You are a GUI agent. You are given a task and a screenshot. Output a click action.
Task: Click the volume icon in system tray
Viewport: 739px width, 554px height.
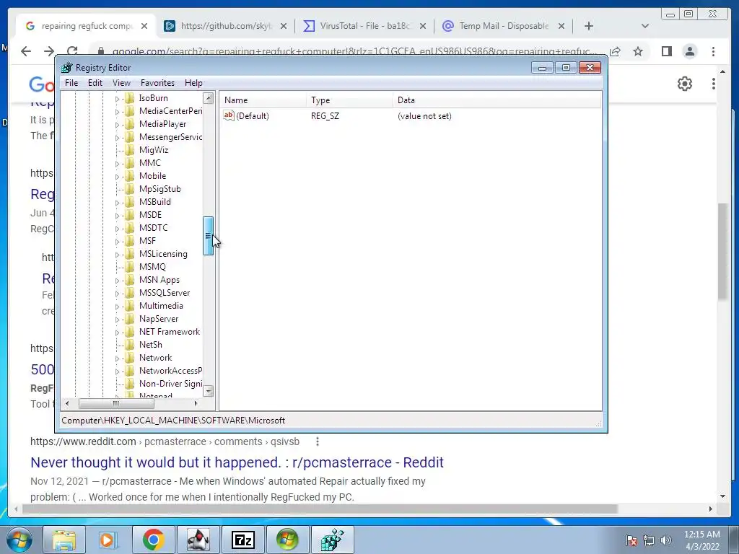click(666, 540)
